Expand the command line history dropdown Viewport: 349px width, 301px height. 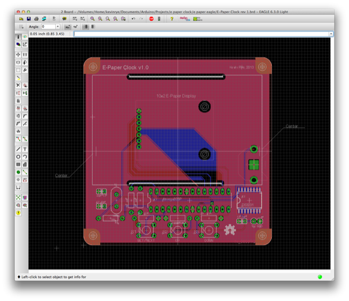click(331, 34)
